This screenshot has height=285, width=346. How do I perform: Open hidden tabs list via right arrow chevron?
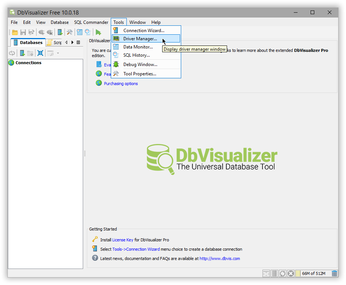tap(72, 42)
